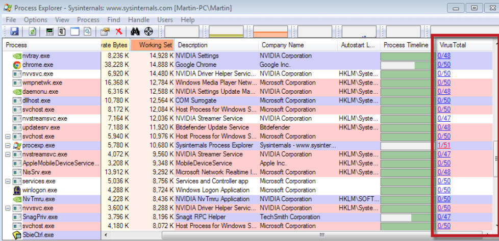This screenshot has height=241, width=499.
Task: Click the dllhost.exe process icon
Action: tap(17, 101)
